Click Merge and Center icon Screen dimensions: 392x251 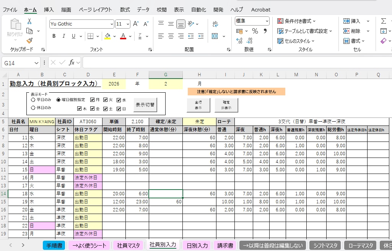215,36
